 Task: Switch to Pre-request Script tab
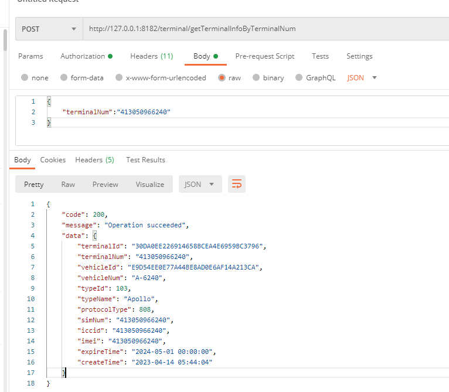click(x=265, y=56)
